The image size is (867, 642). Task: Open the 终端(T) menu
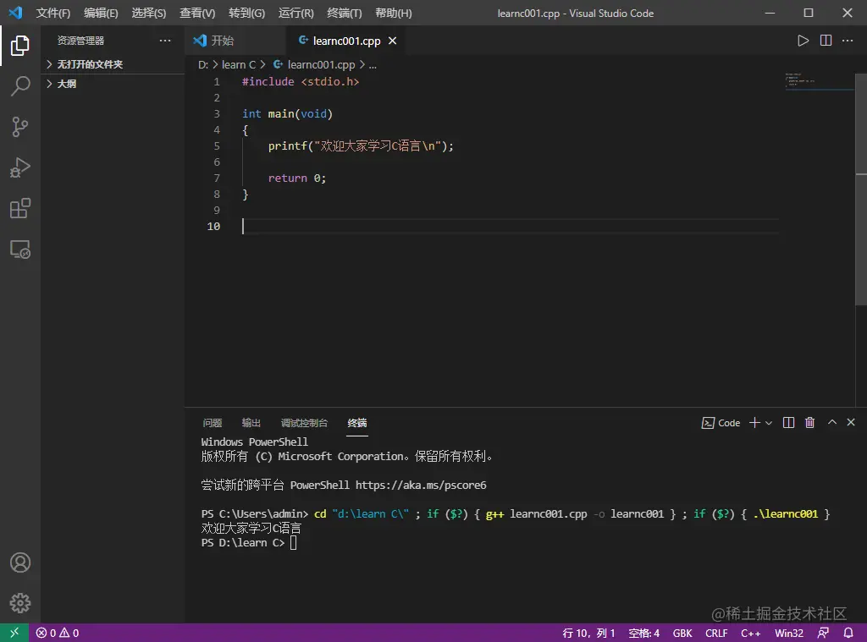point(345,13)
